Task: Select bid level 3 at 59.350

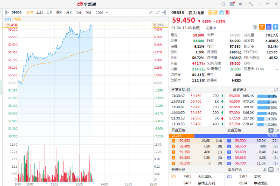Action: coord(197,152)
